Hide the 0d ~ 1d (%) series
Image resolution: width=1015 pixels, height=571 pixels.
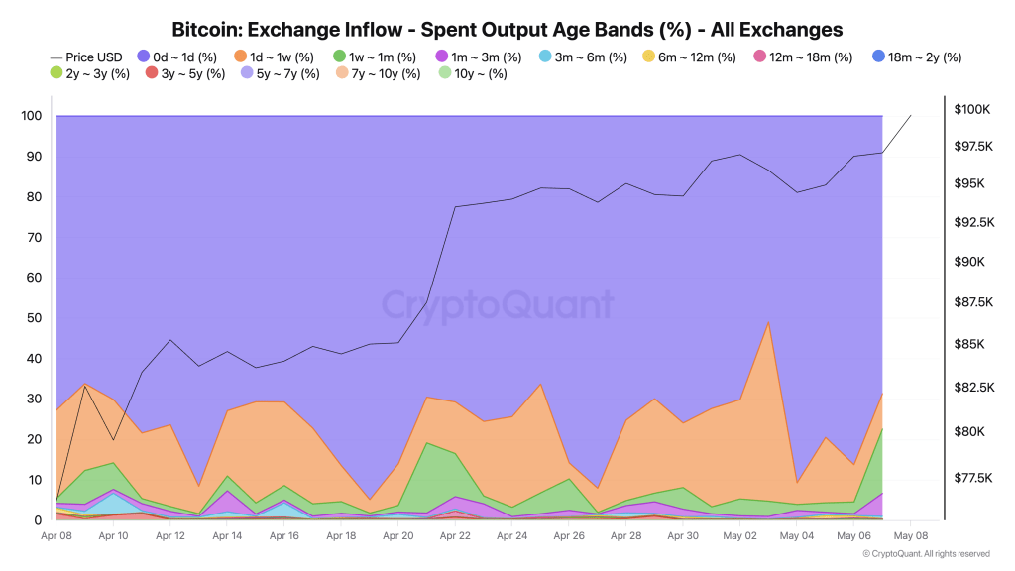176,57
